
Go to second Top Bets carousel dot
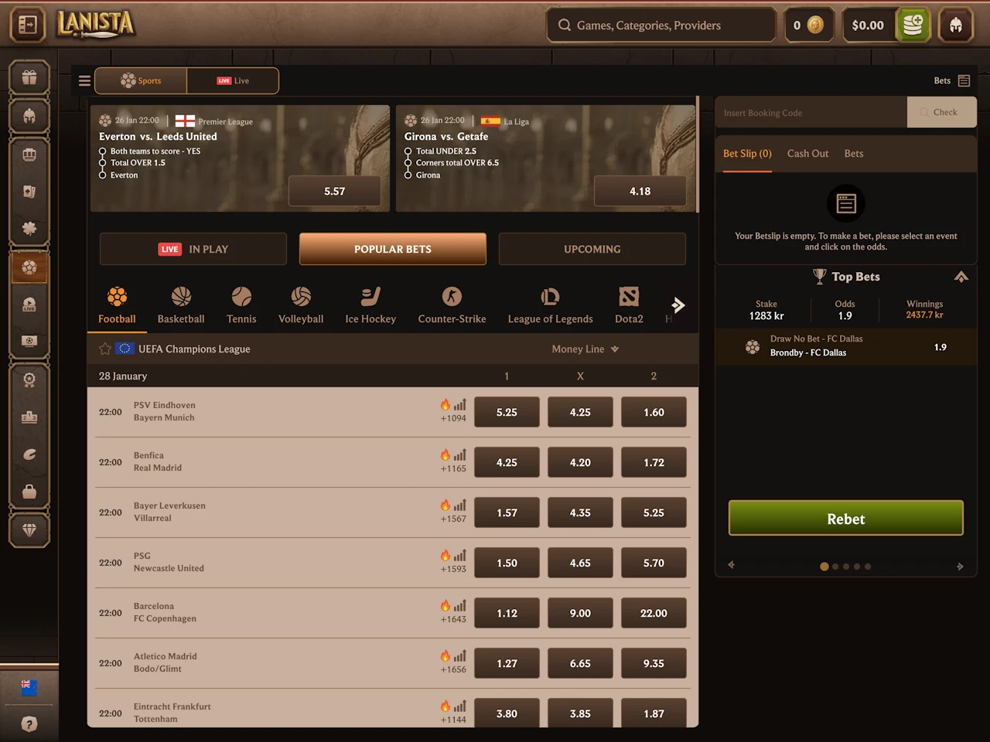[835, 567]
